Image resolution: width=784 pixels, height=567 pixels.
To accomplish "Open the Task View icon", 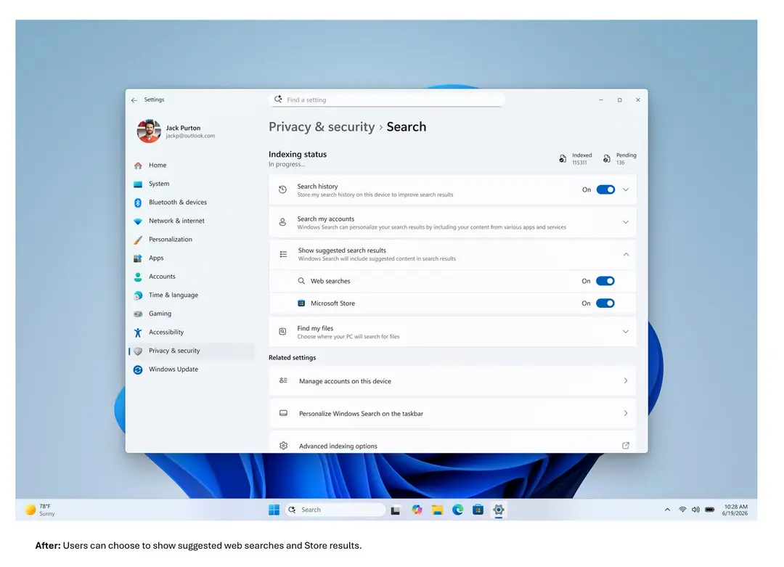I will [396, 510].
